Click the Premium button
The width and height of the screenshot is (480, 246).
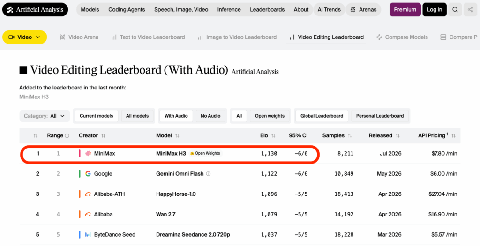point(405,9)
